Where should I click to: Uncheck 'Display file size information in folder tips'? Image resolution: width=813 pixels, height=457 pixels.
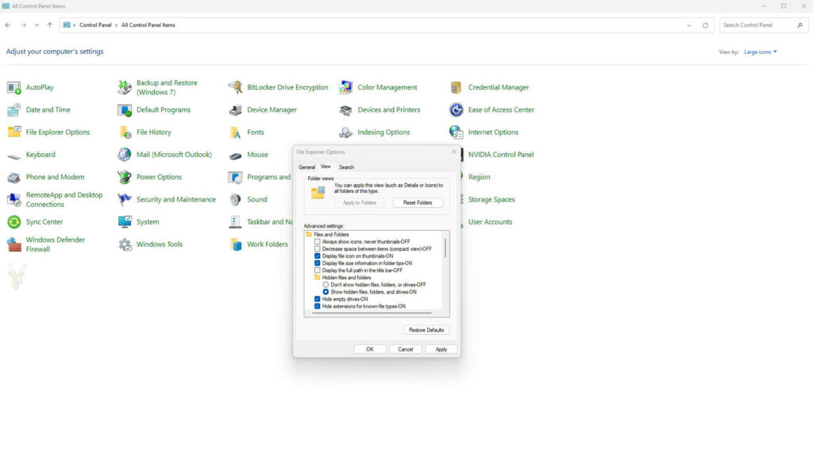click(x=318, y=263)
